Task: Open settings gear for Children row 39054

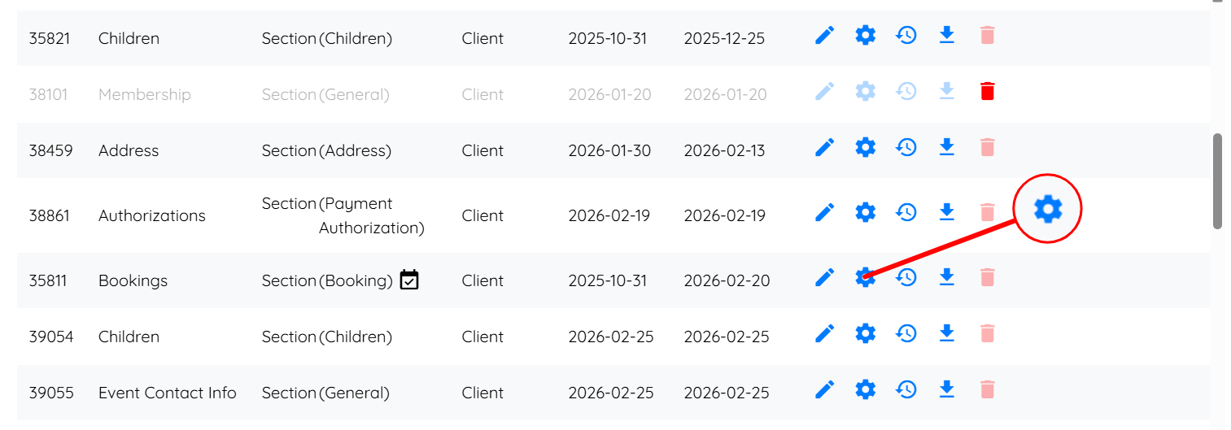Action: (x=866, y=333)
